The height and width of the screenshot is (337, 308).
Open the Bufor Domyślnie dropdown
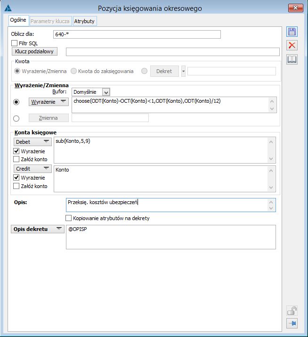click(x=106, y=92)
